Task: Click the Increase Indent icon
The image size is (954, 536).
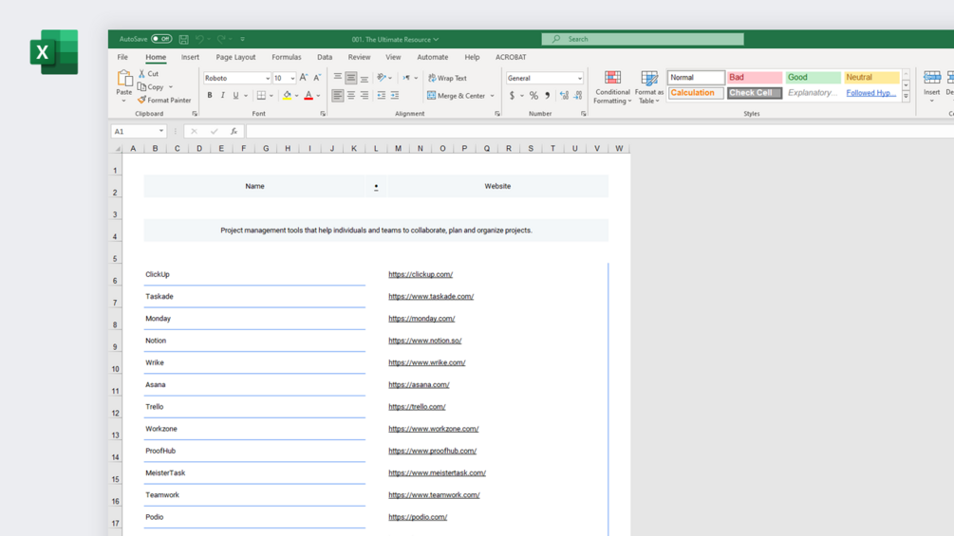Action: pyautogui.click(x=395, y=96)
